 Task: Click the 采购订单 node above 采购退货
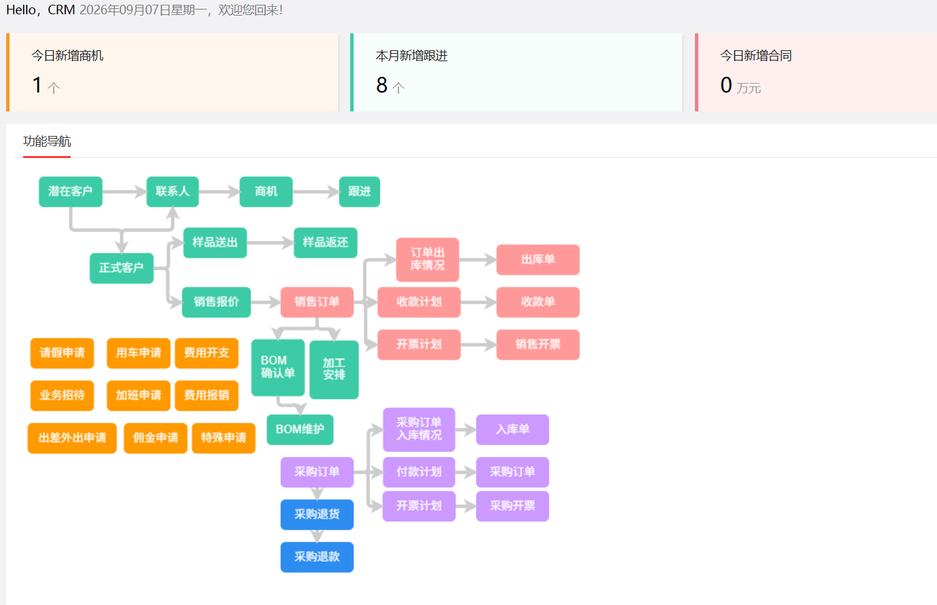317,472
